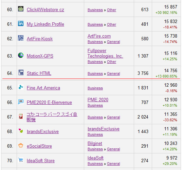Open the PME2020 E-Bienvenue link

coord(49,102)
